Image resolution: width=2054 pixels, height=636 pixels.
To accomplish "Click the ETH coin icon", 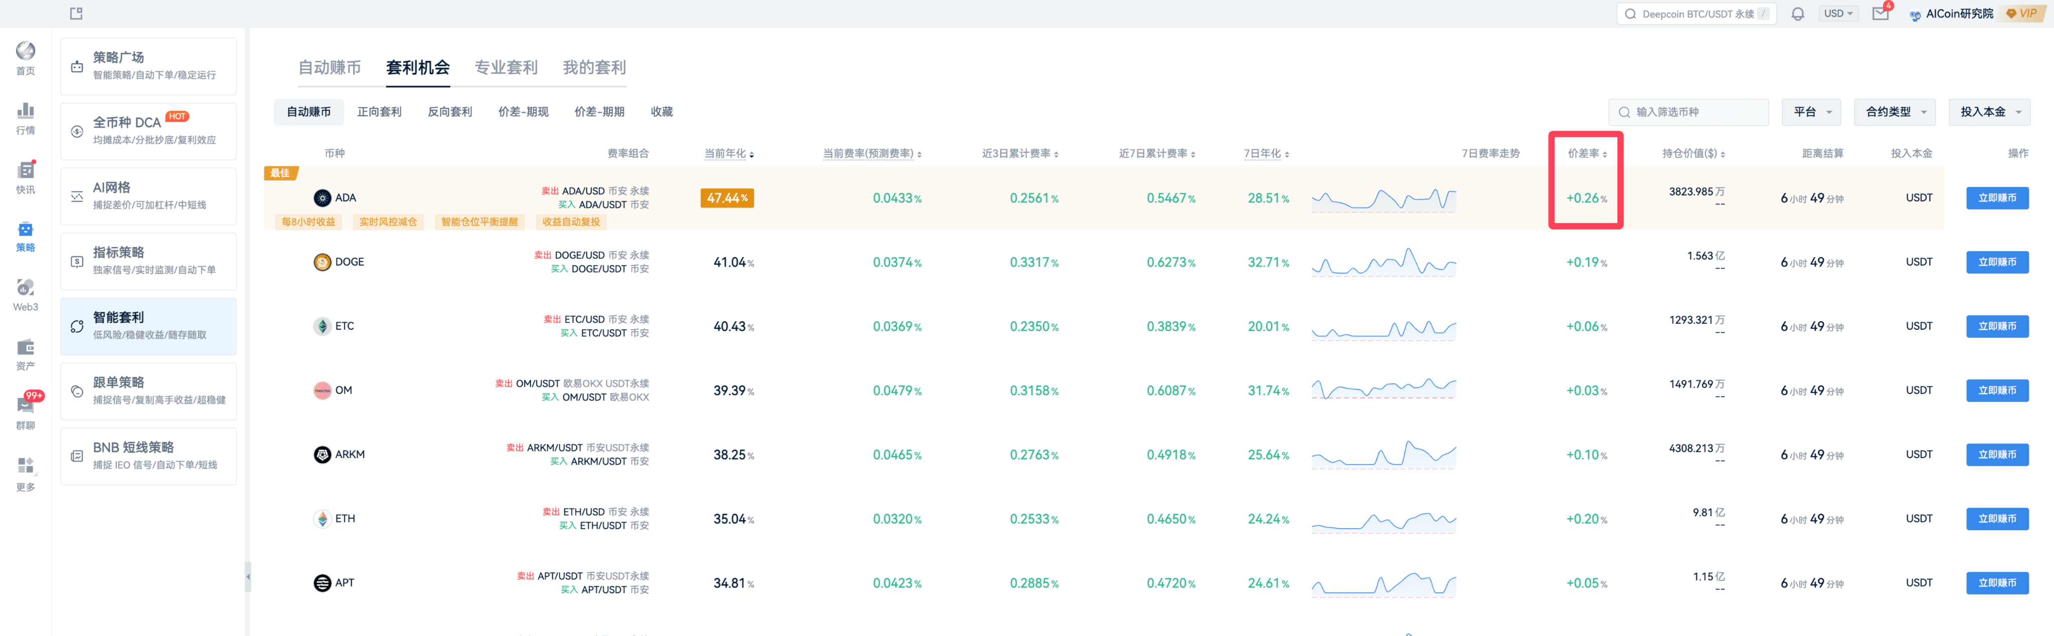I will pyautogui.click(x=322, y=519).
